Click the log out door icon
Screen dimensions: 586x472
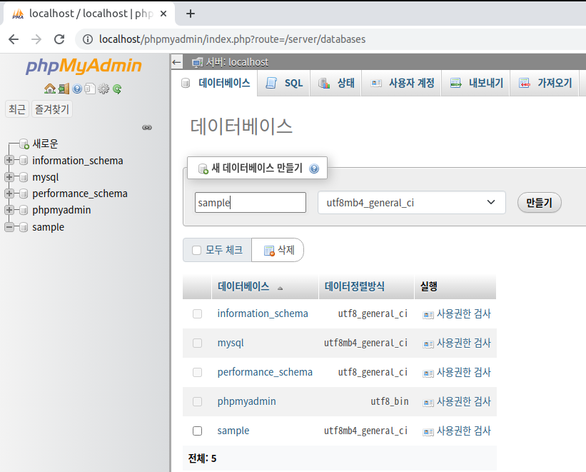click(64, 89)
